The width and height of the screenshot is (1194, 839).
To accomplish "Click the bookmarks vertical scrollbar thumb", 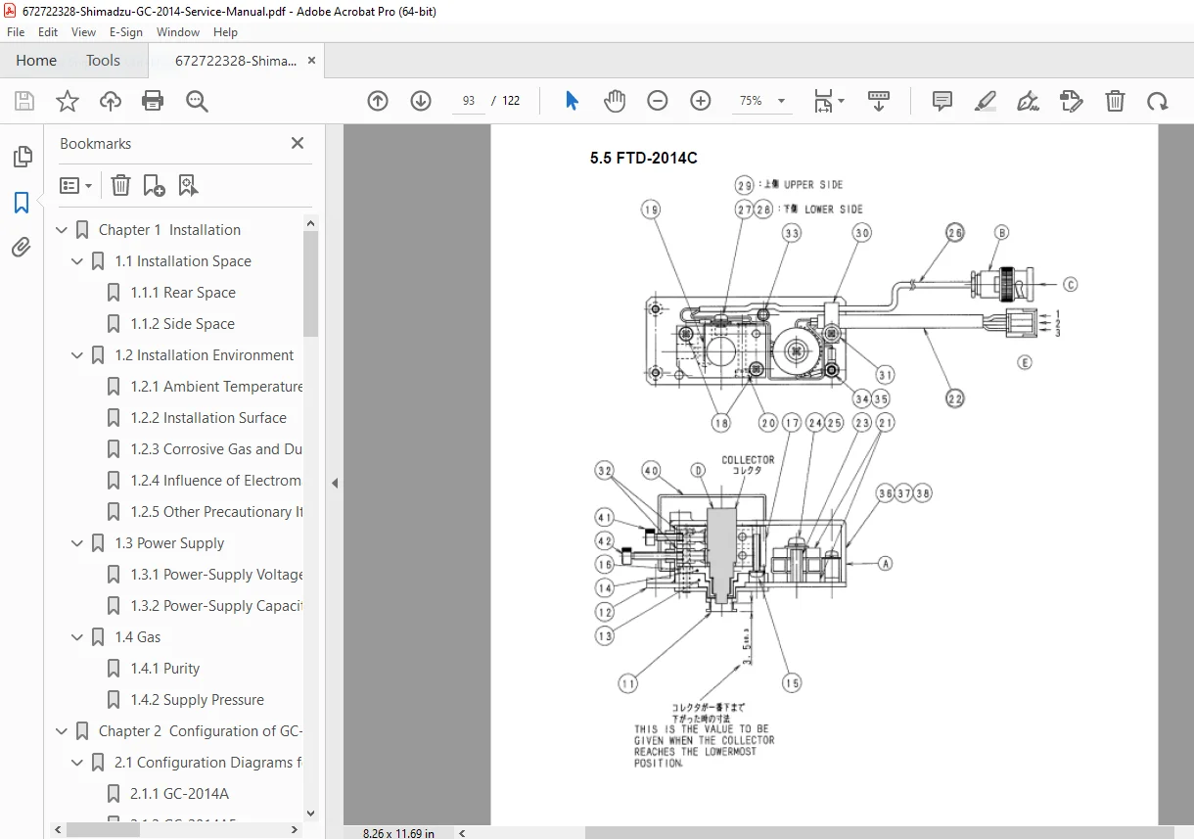I will (311, 284).
